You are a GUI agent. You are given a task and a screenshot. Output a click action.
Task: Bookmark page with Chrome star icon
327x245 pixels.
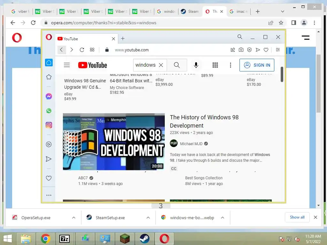tap(281, 23)
